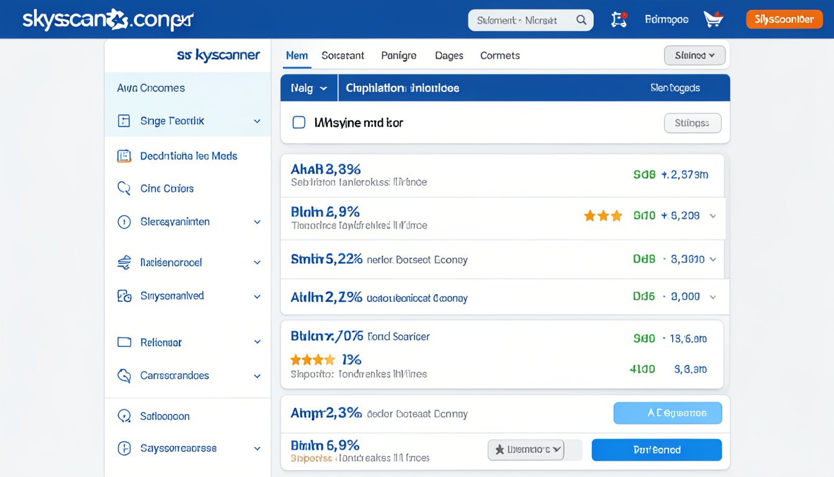This screenshot has width=834, height=477.
Task: Expand the Smlhr 5,22% row chevron
Action: point(713,260)
